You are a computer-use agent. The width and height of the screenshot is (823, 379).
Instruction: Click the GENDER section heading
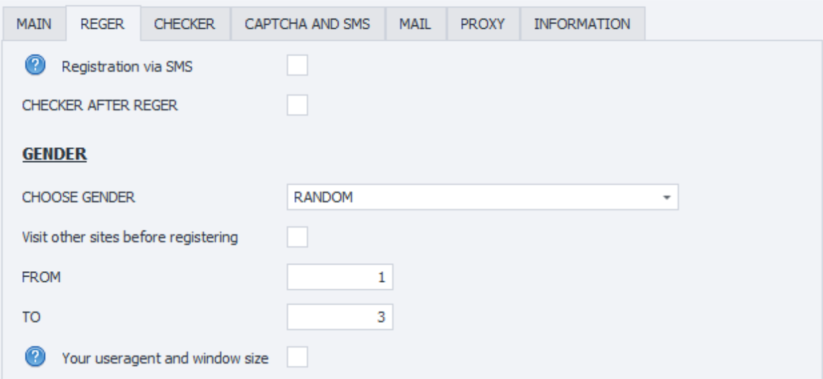pos(55,154)
